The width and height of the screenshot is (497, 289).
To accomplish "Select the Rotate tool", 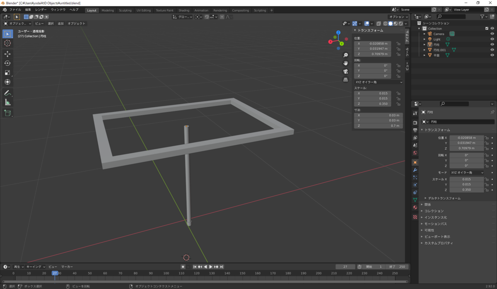I will click(7, 63).
